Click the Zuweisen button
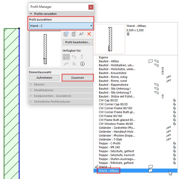This screenshot has width=180, height=179. (77, 78)
